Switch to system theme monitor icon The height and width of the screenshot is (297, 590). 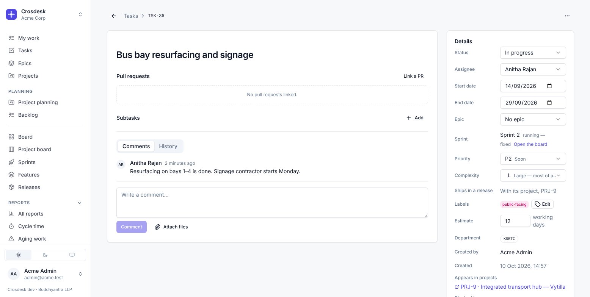pyautogui.click(x=72, y=255)
